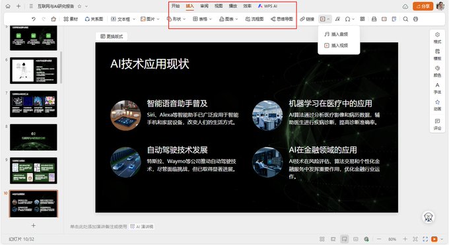Click the undo arrow icon
Image resolution: width=449 pixels, height=245 pixels.
34,19
